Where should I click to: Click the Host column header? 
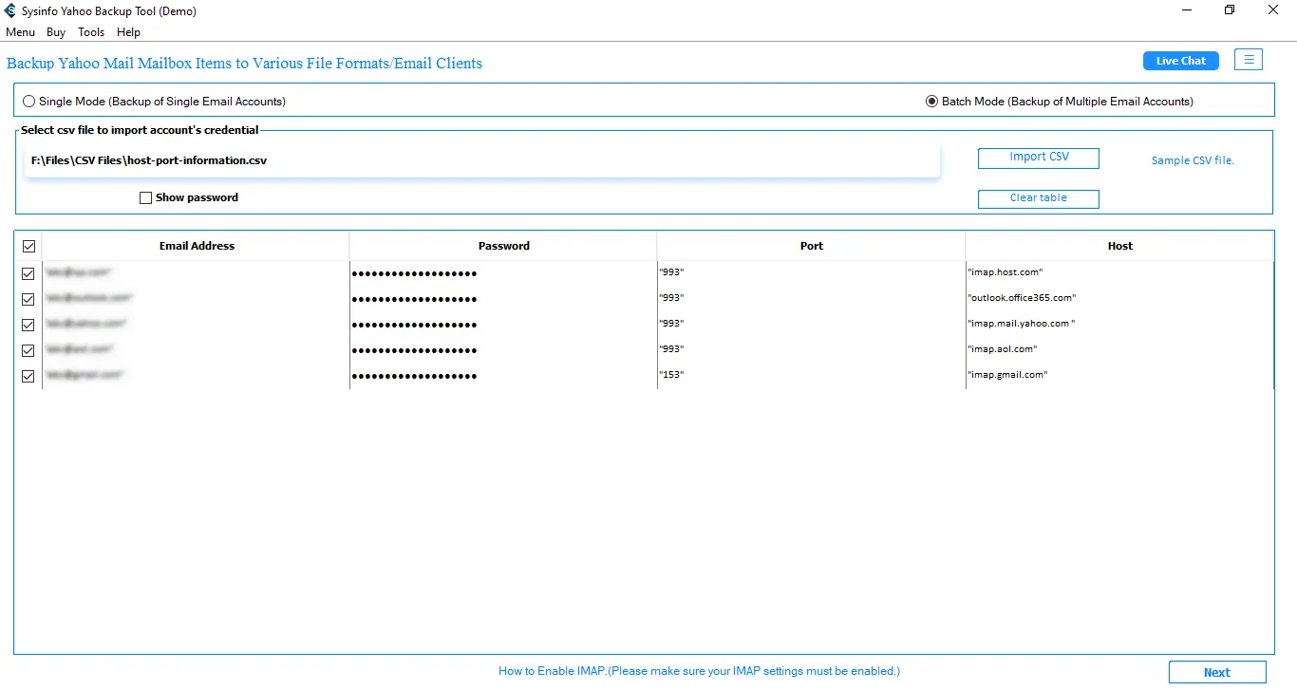click(x=1120, y=246)
